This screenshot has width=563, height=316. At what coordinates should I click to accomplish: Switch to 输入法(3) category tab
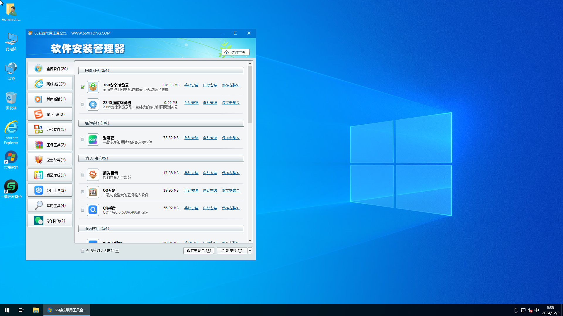pyautogui.click(x=50, y=114)
